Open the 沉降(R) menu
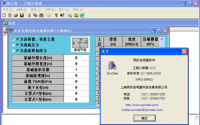The image size is (200, 125). coord(50,10)
